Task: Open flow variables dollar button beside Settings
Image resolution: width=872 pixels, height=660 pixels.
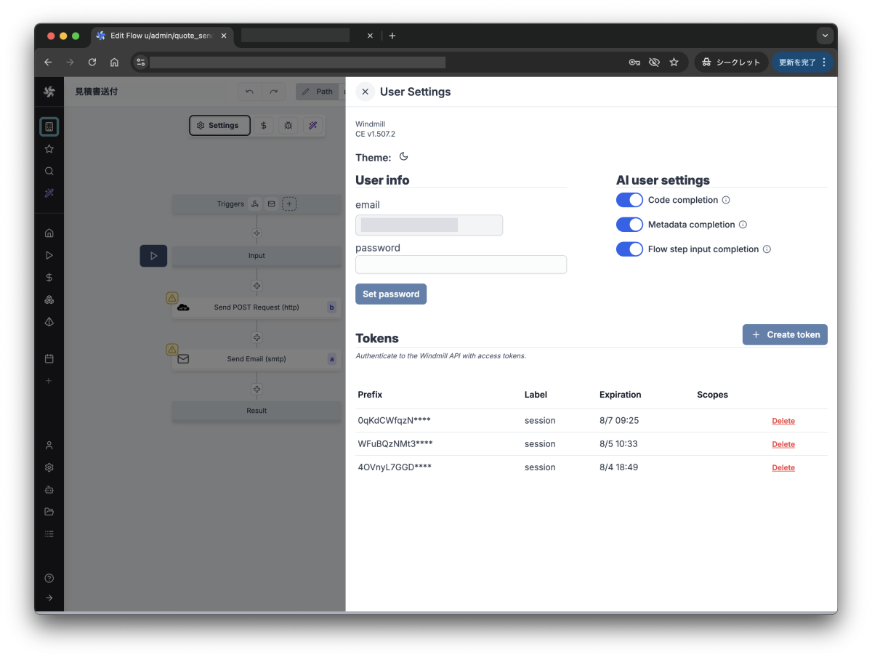Action: [264, 126]
